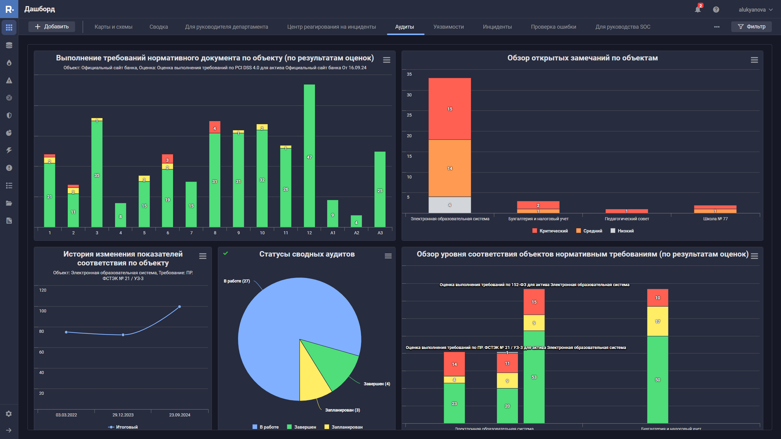Screen dimensions: 781x439
Task: Open the shield sidebar icon
Action: point(9,115)
